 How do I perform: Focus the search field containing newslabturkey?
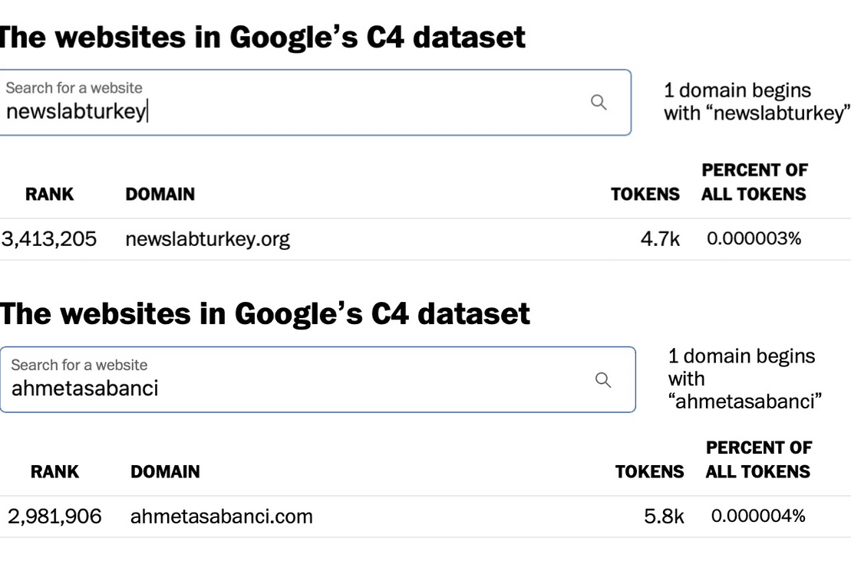pos(315,103)
